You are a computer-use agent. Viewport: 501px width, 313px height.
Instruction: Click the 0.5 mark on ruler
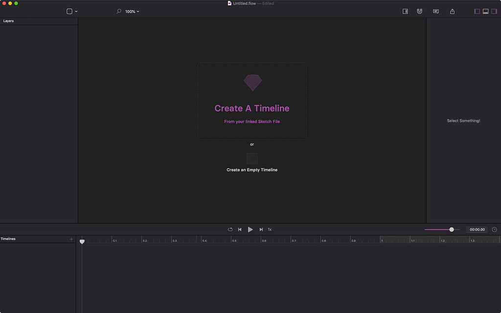234,241
